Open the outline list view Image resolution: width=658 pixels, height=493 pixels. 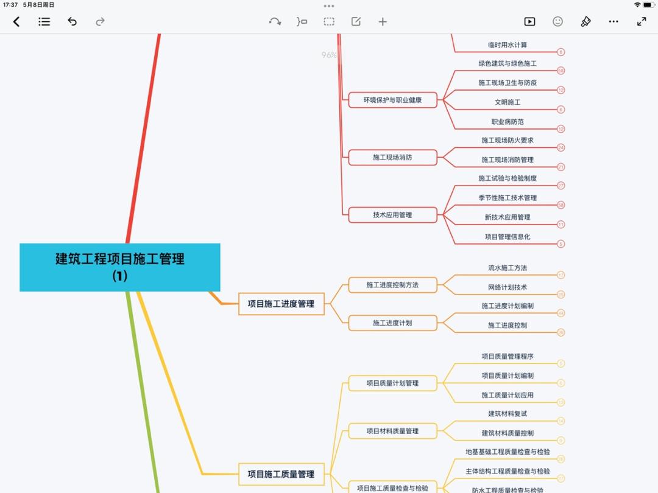[44, 21]
